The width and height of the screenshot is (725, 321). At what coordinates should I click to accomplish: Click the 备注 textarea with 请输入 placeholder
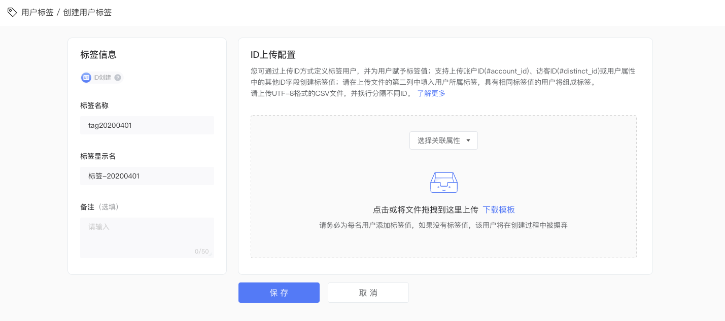tap(147, 238)
